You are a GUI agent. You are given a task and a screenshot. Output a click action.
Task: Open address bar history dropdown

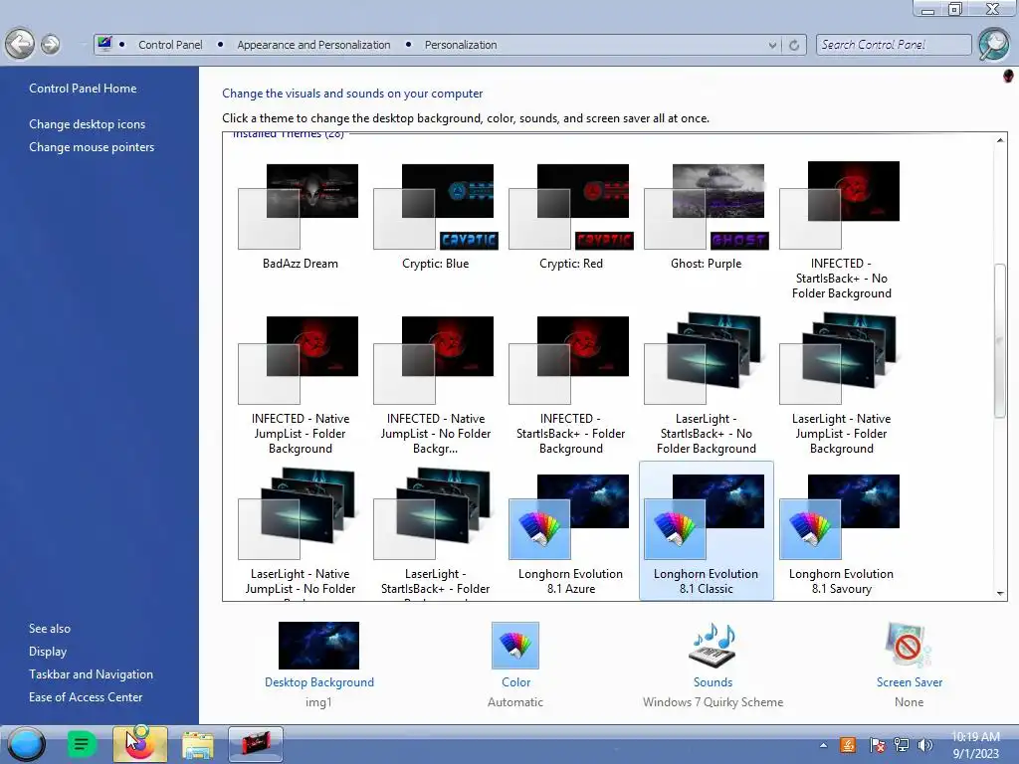[772, 45]
